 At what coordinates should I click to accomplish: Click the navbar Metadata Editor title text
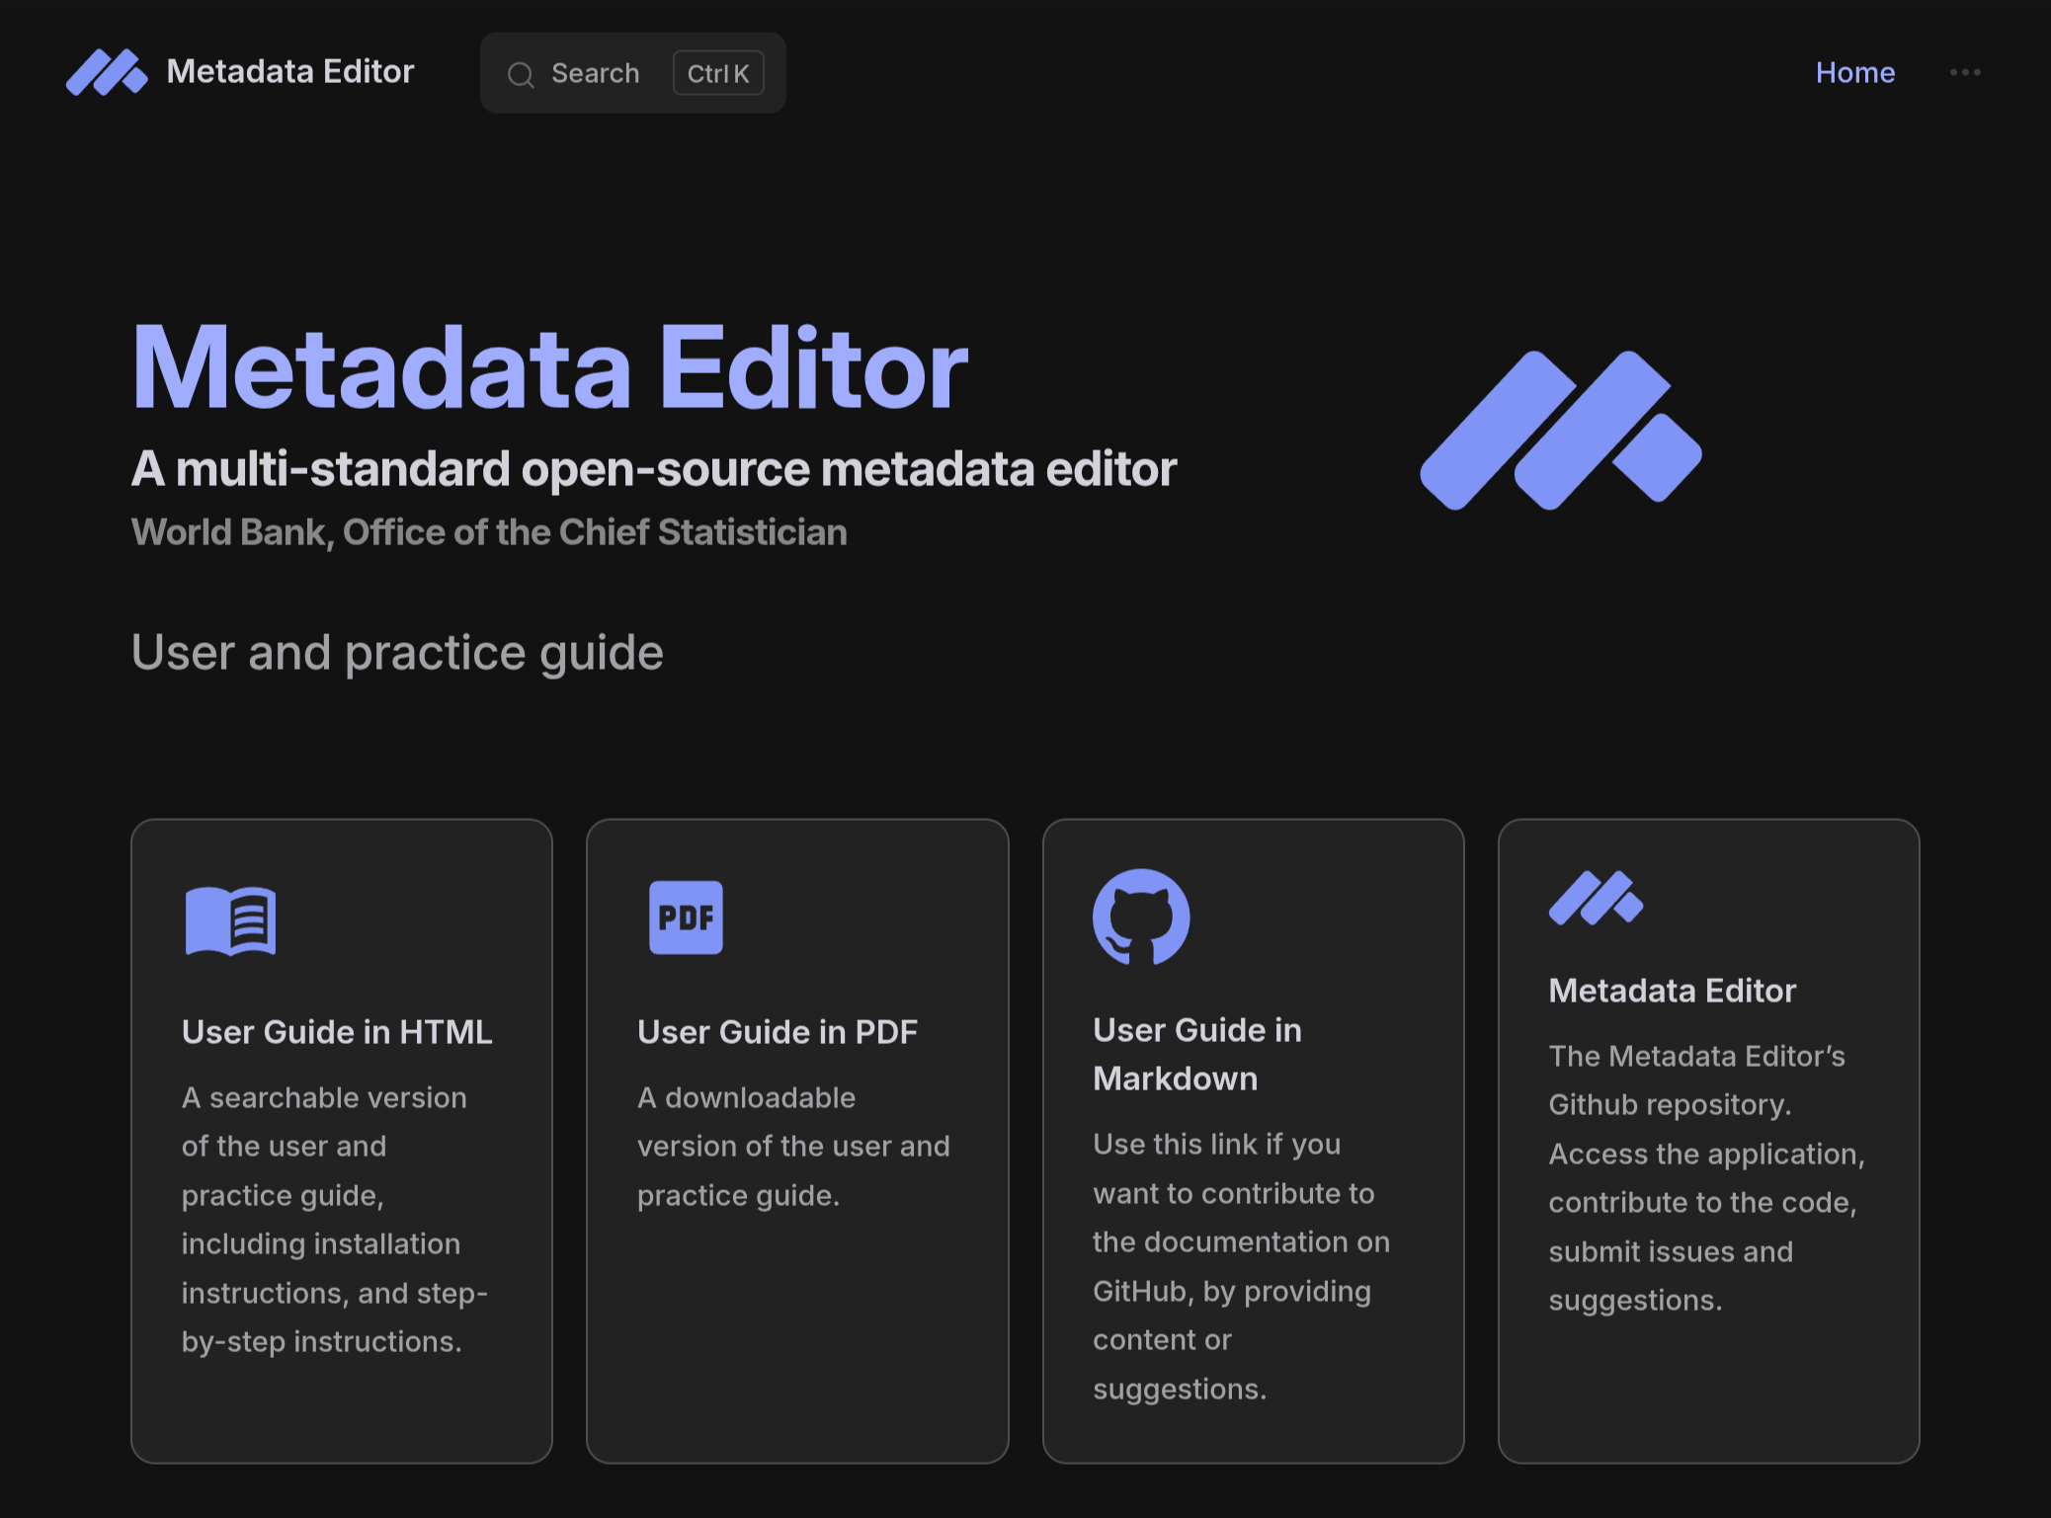[290, 72]
